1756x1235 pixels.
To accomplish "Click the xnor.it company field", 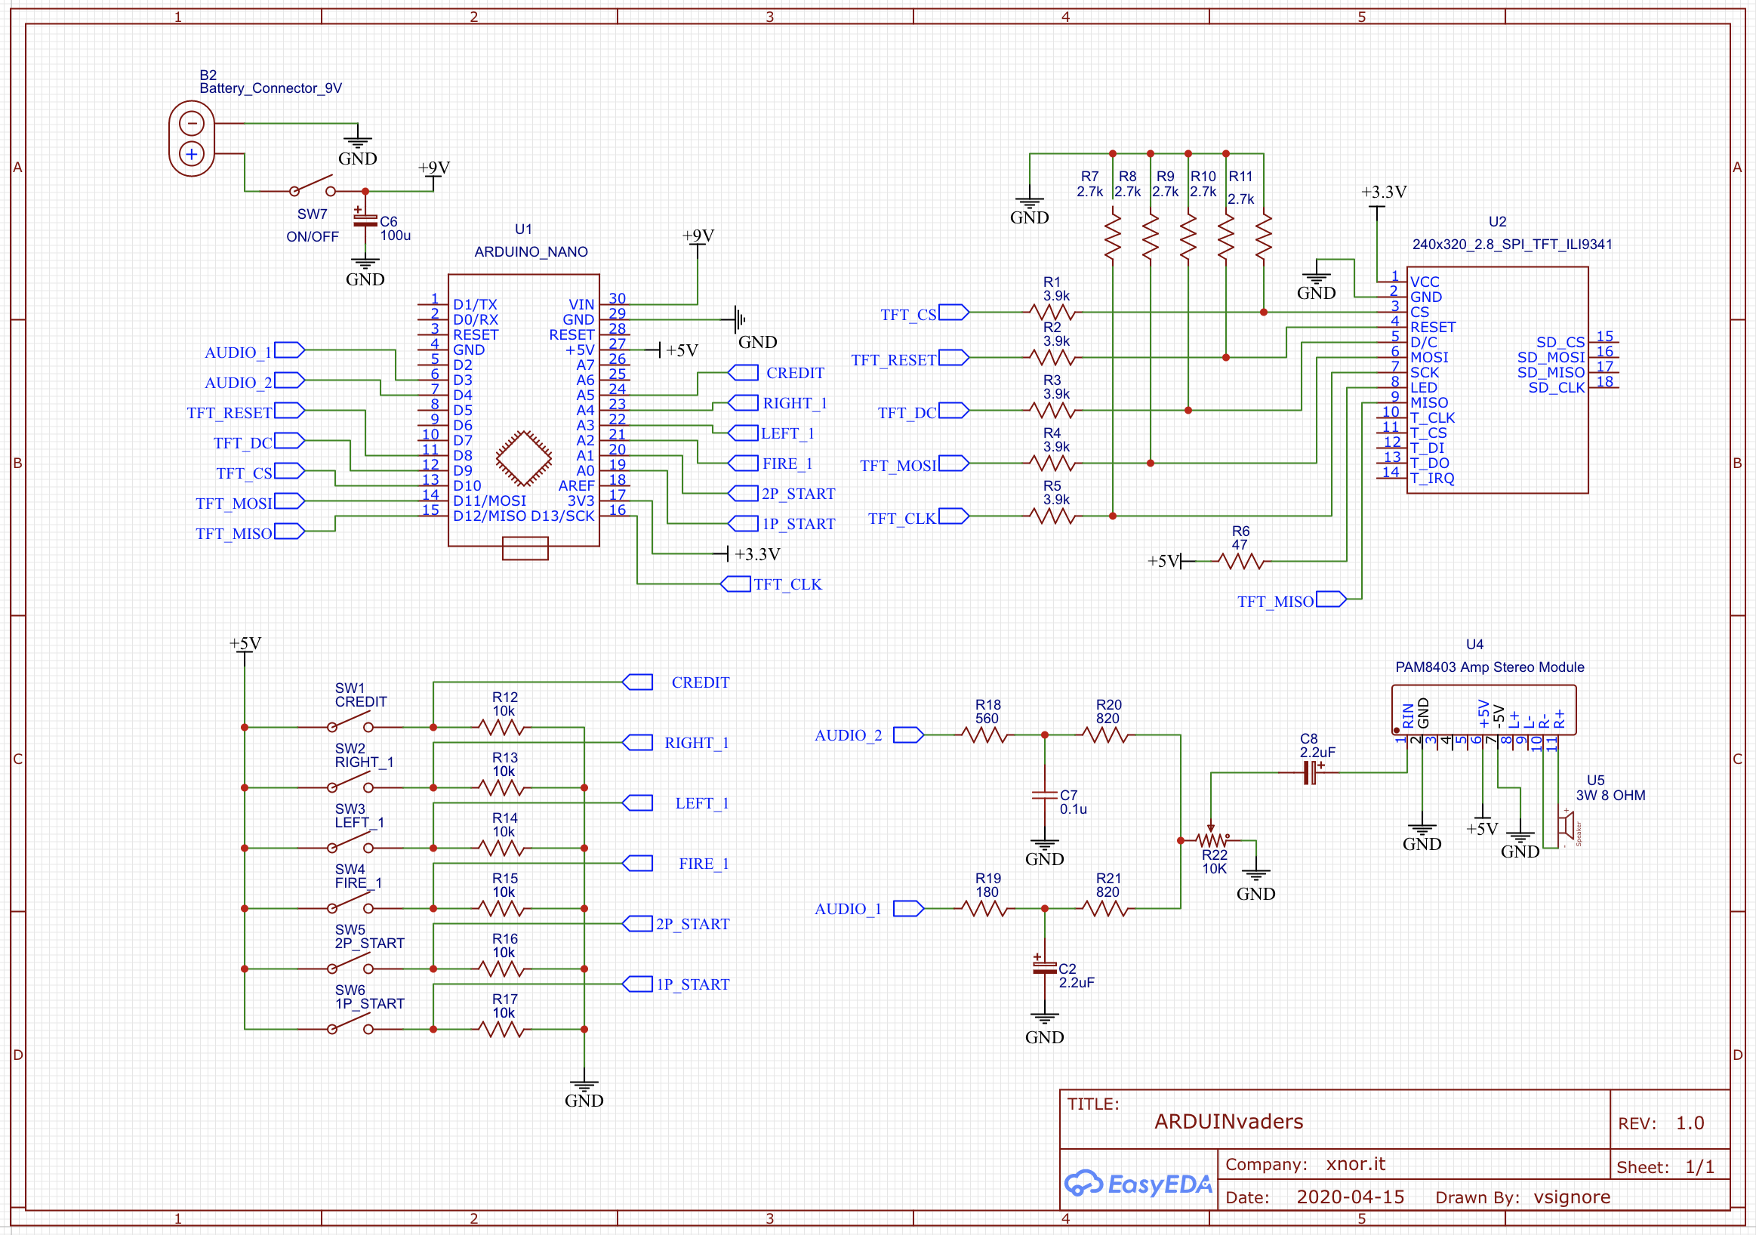I will click(x=1355, y=1164).
